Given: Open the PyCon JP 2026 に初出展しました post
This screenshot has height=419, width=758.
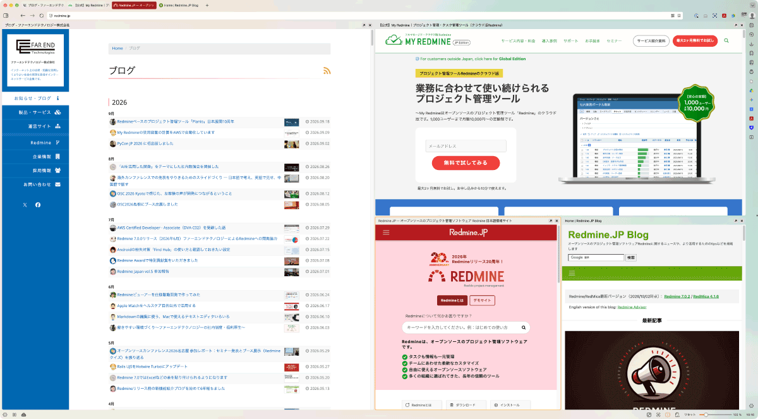Looking at the screenshot, I should point(145,143).
